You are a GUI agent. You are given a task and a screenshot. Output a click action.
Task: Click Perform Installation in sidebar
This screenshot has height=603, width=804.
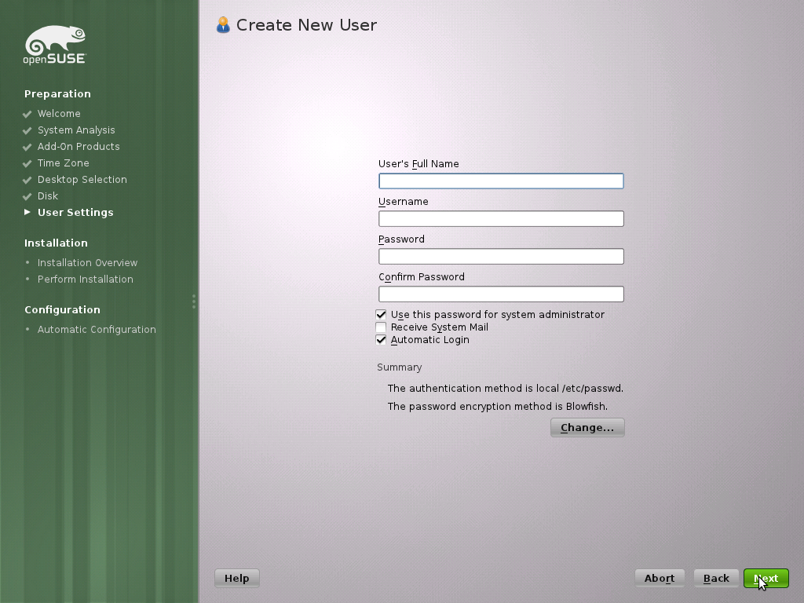85,279
